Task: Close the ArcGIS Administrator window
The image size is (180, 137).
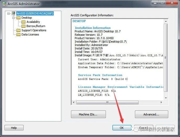Action: (x=172, y=3)
